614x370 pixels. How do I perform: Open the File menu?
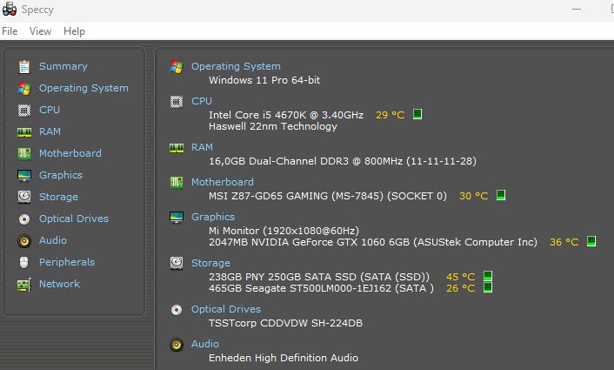click(10, 31)
